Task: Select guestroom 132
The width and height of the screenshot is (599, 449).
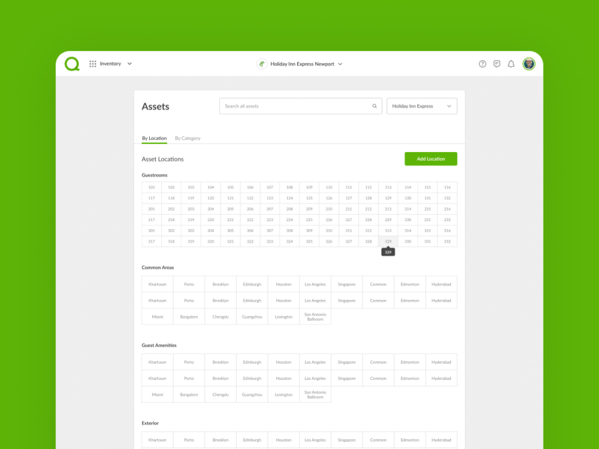Action: tap(447, 198)
